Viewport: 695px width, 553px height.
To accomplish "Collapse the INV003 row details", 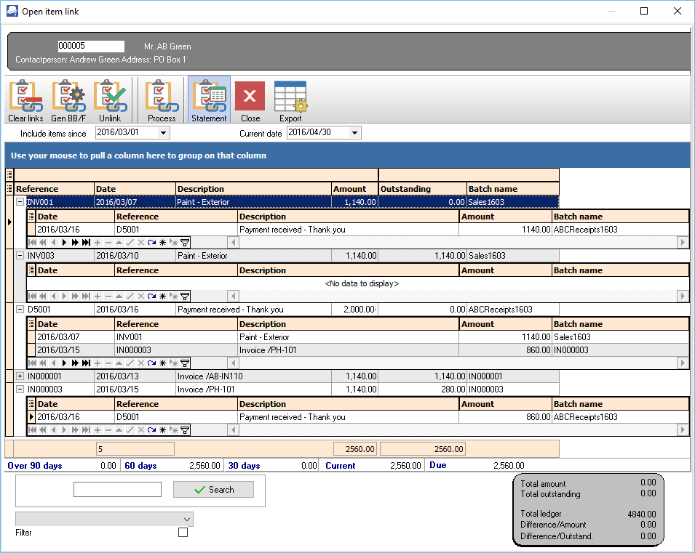I will point(20,256).
